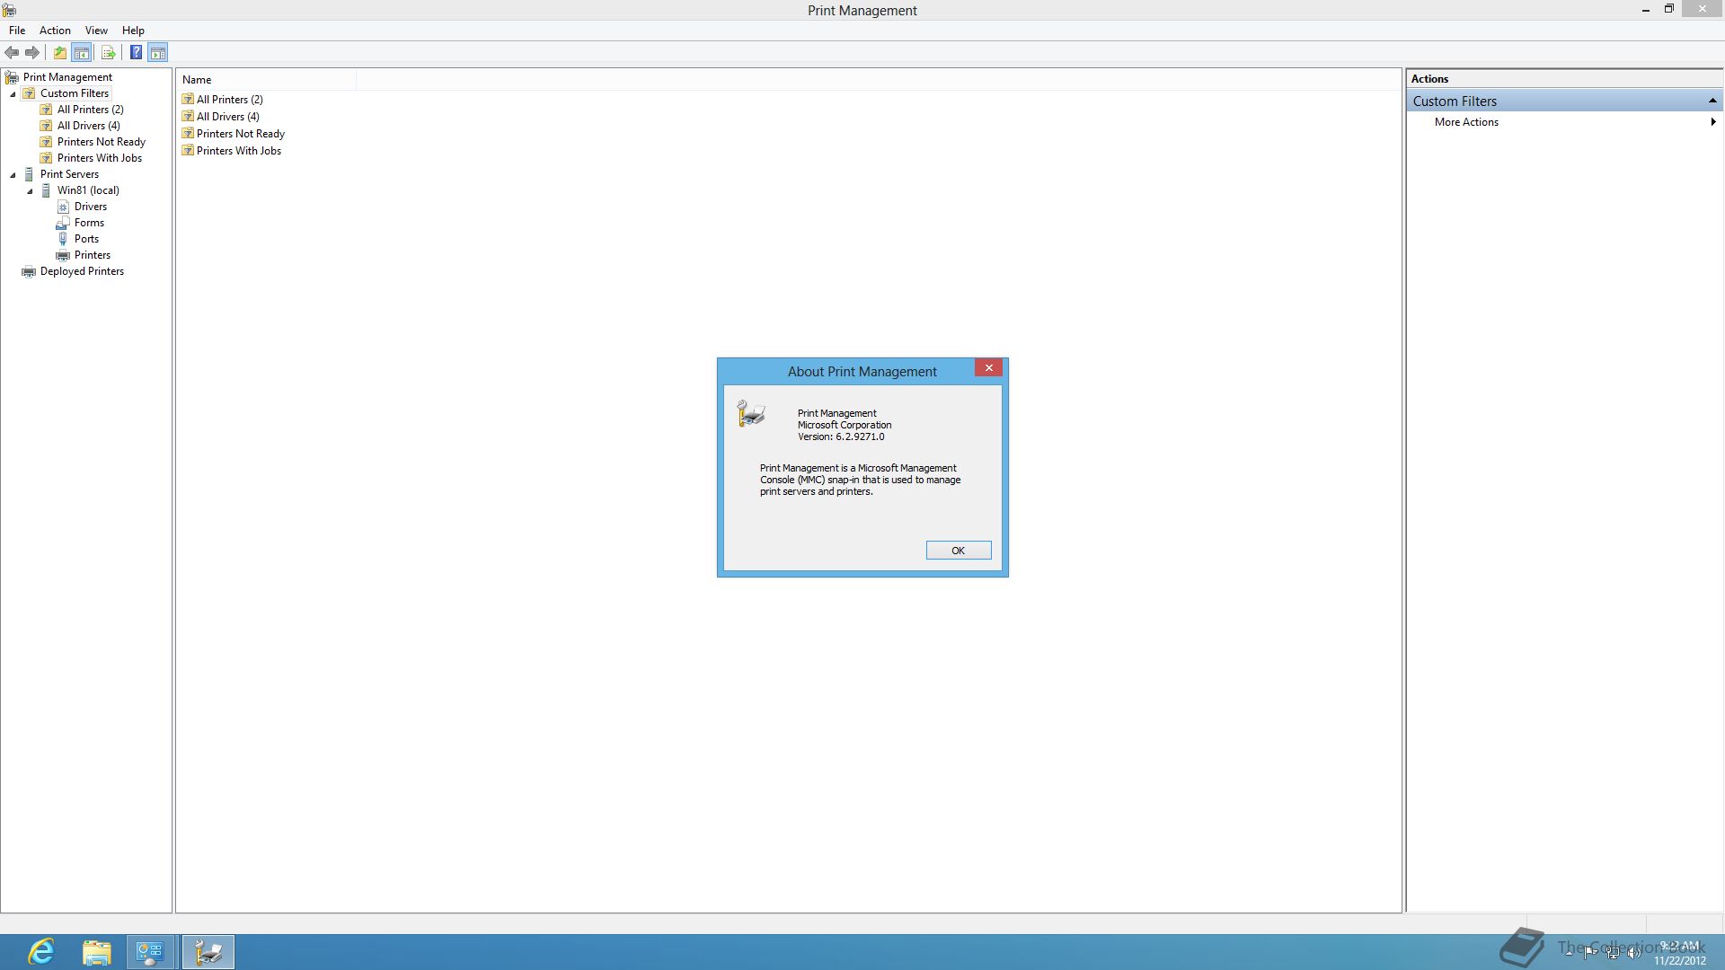Open Internet Explorer from taskbar

[41, 952]
